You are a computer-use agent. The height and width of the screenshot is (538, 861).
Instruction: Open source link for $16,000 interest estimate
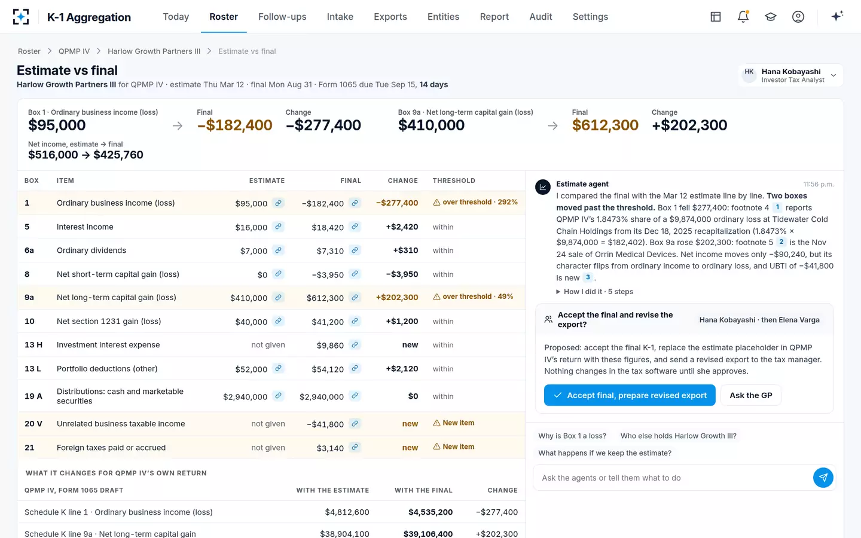(x=279, y=227)
